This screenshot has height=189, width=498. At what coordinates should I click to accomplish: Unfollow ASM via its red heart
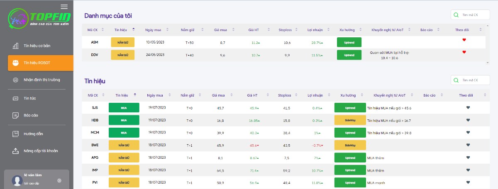[464, 40]
